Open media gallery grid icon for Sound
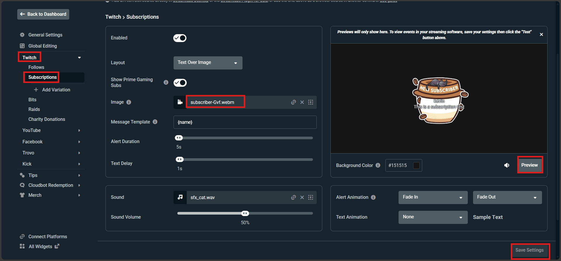 (x=311, y=197)
